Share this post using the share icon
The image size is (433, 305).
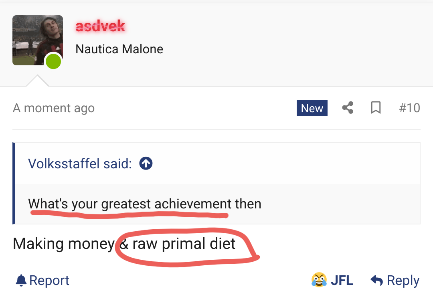pyautogui.click(x=348, y=108)
